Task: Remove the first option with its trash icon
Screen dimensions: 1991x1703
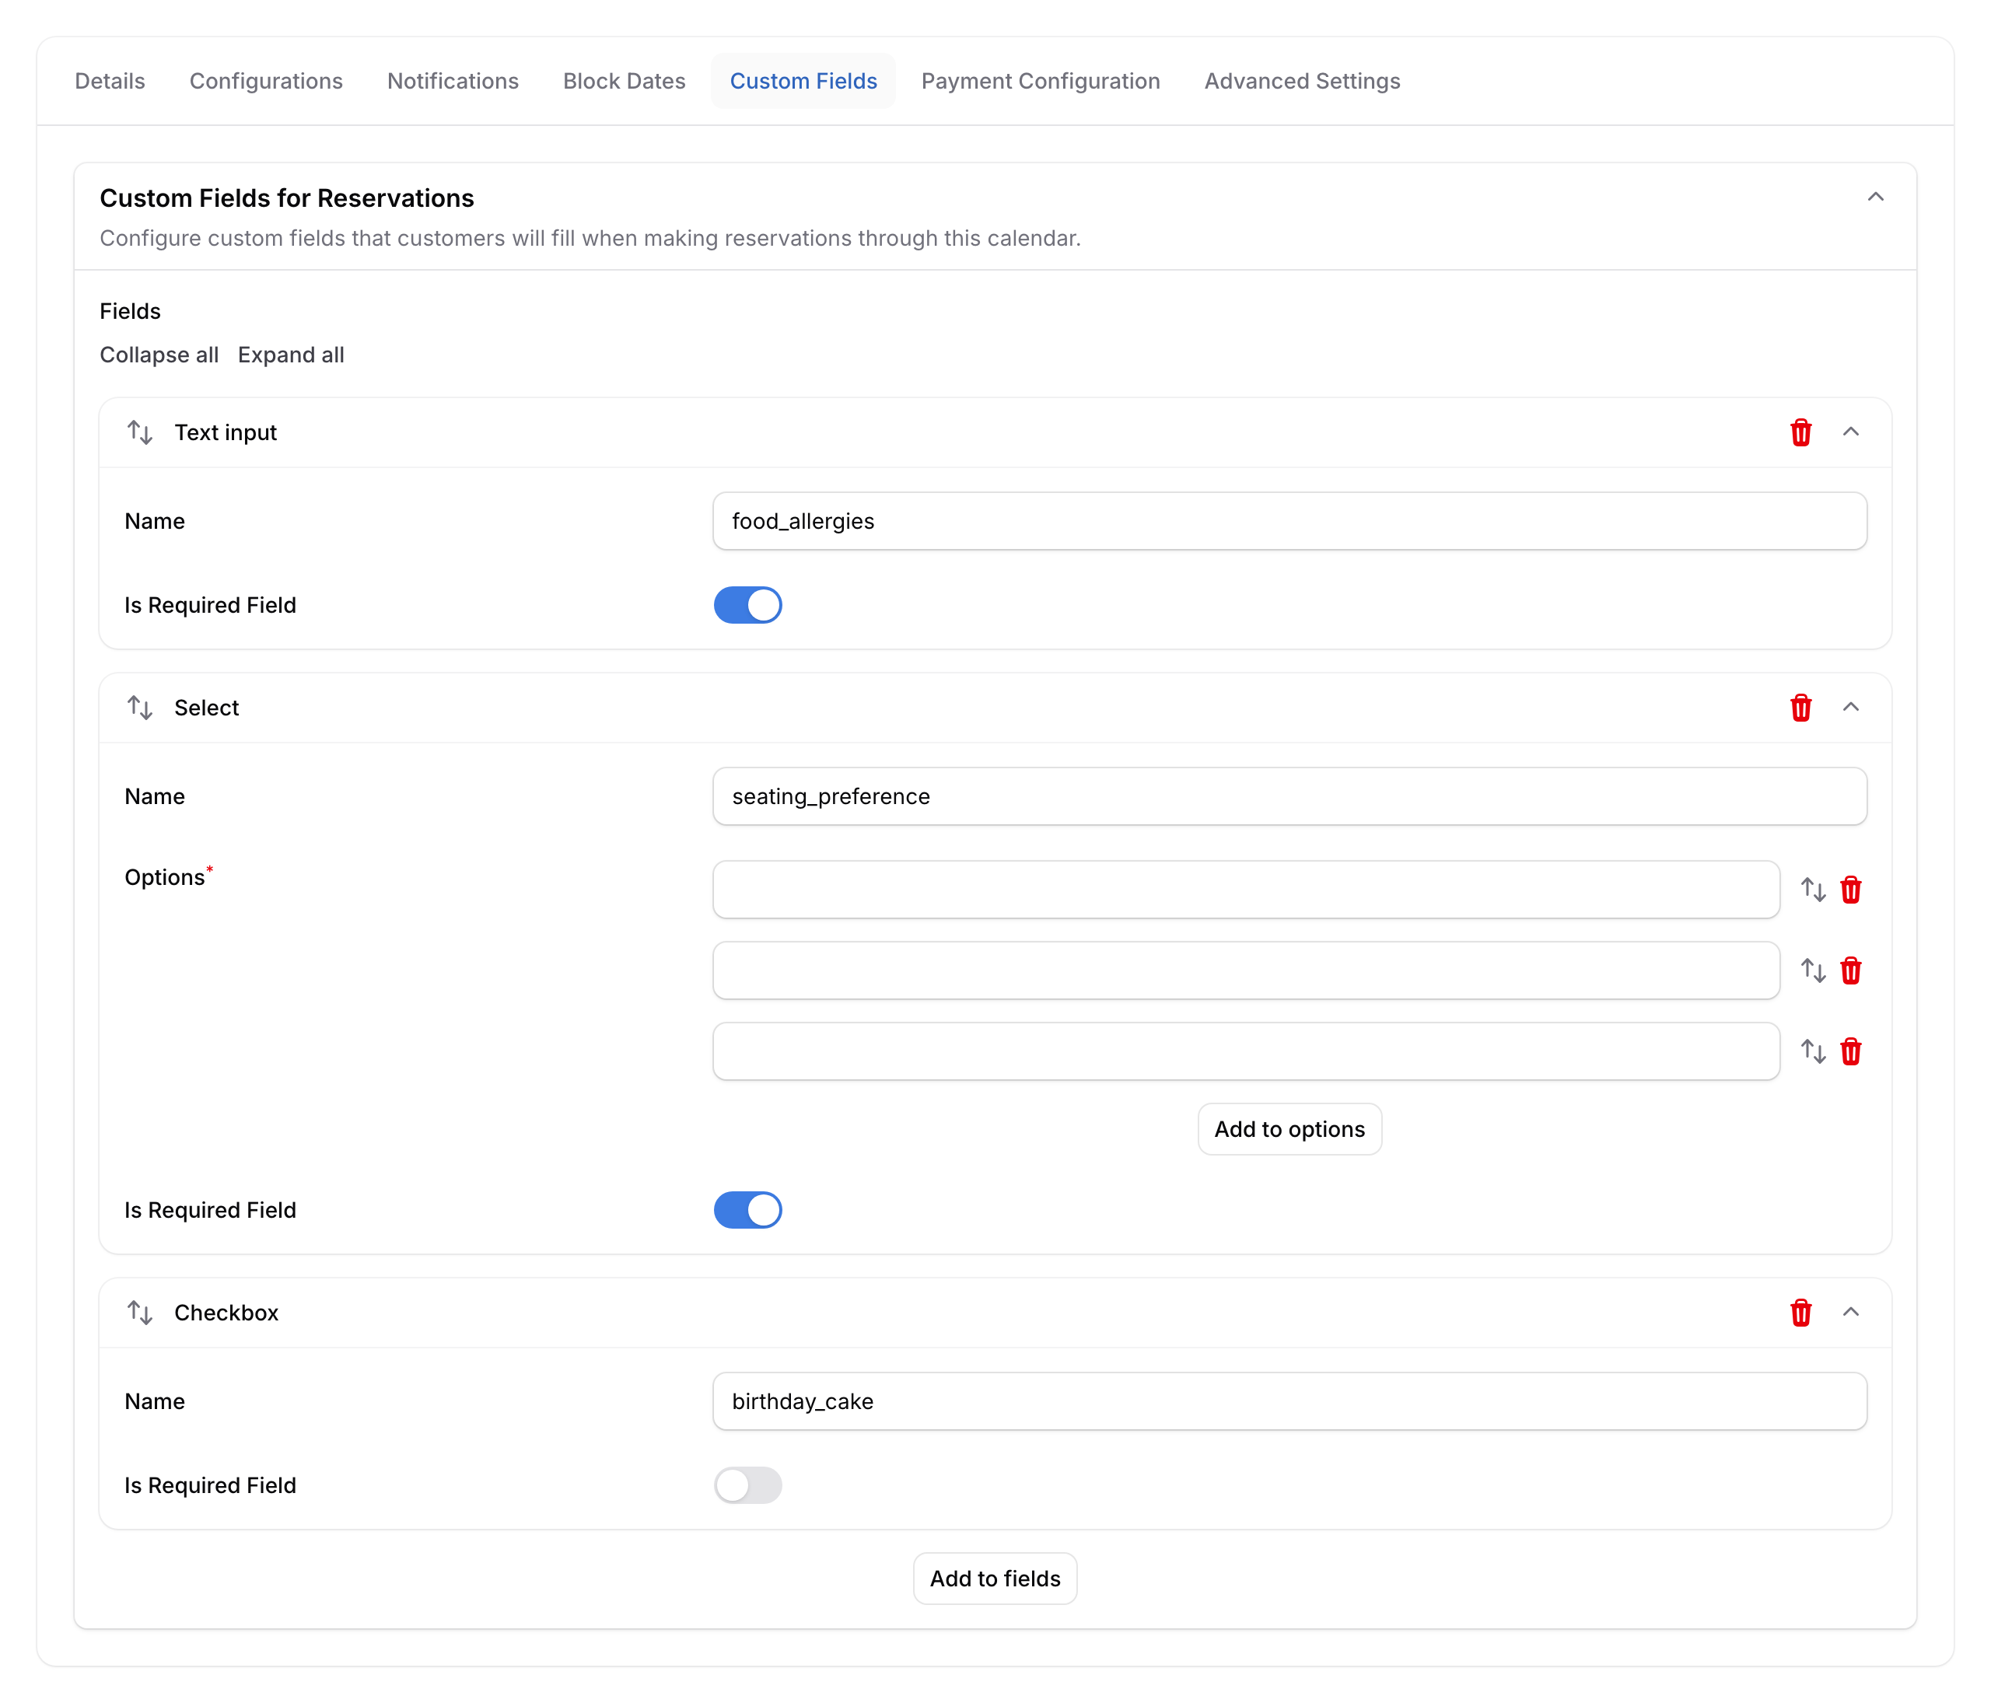Action: point(1849,890)
